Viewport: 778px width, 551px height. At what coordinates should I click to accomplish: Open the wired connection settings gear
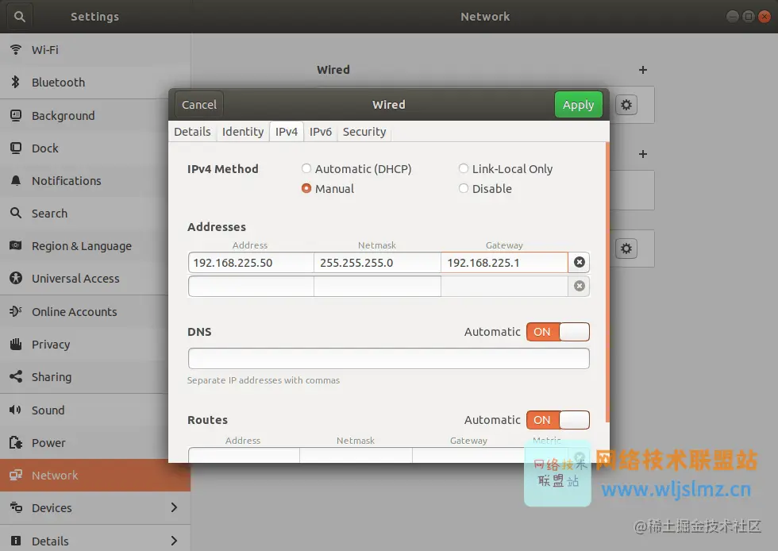[626, 105]
